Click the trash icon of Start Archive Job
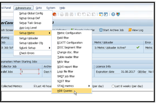This screenshot has height=103, width=156. (x=101, y=30)
